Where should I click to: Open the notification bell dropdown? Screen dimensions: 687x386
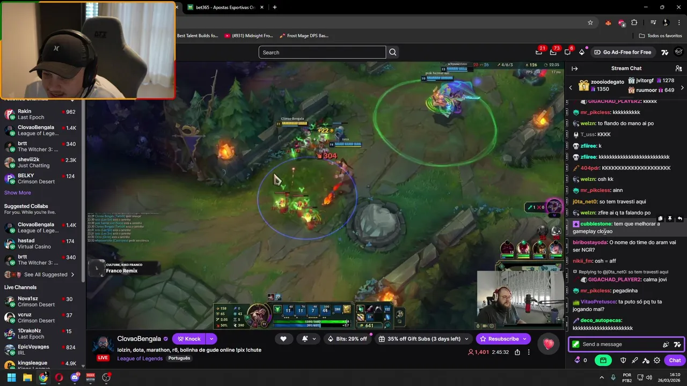[x=309, y=339]
